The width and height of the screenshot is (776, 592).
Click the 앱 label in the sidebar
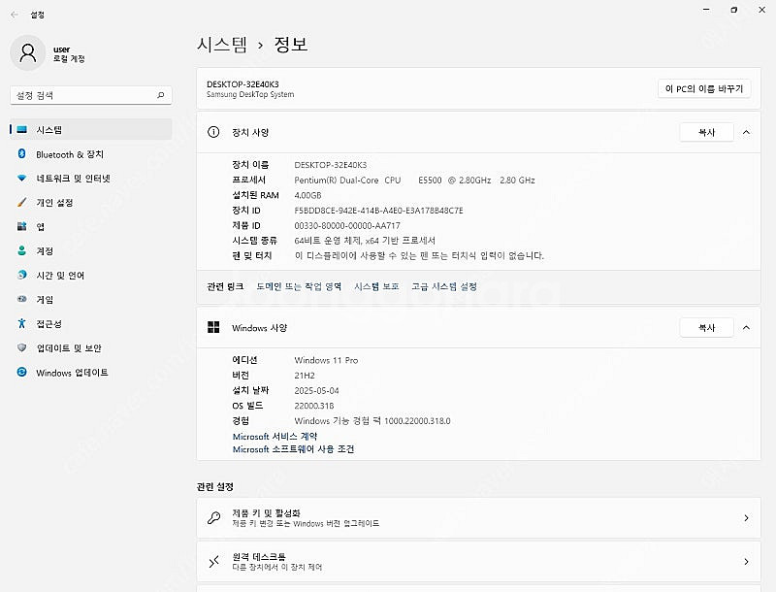tap(41, 227)
